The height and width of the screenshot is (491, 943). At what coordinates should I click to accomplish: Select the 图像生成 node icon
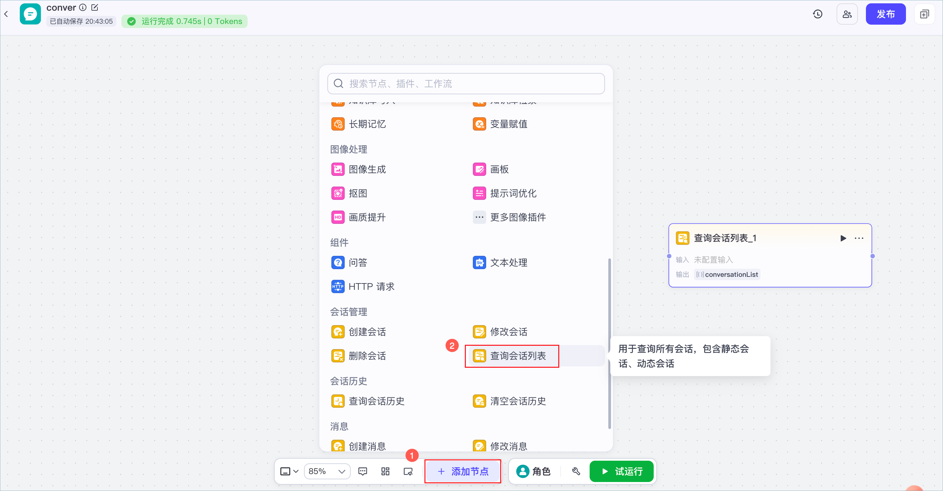[x=337, y=169]
